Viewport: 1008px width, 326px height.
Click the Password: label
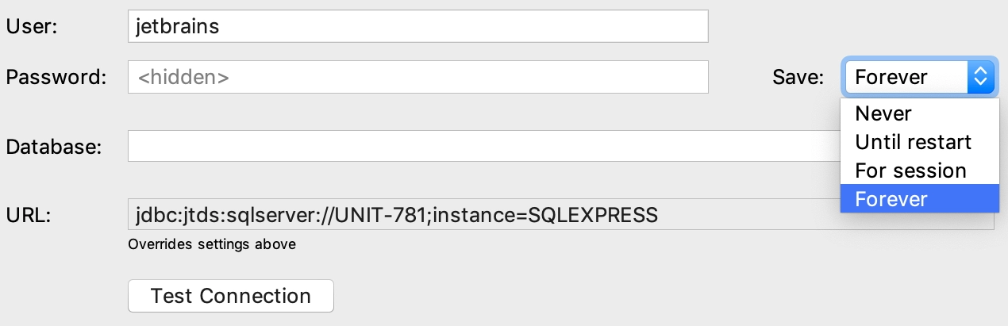(56, 77)
